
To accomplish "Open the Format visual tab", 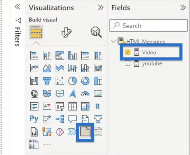I will point(66,32).
